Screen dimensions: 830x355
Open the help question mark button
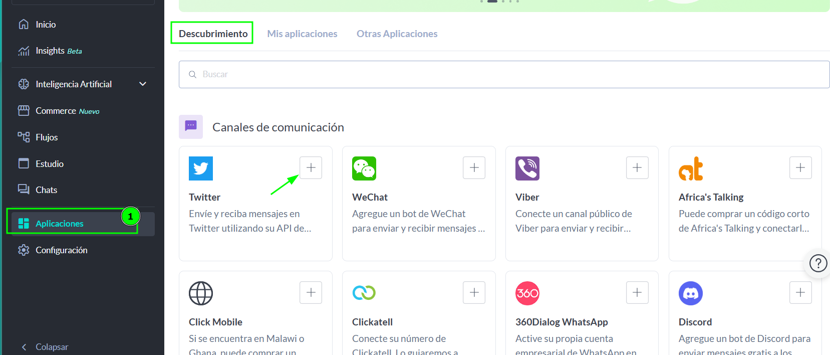coord(818,263)
